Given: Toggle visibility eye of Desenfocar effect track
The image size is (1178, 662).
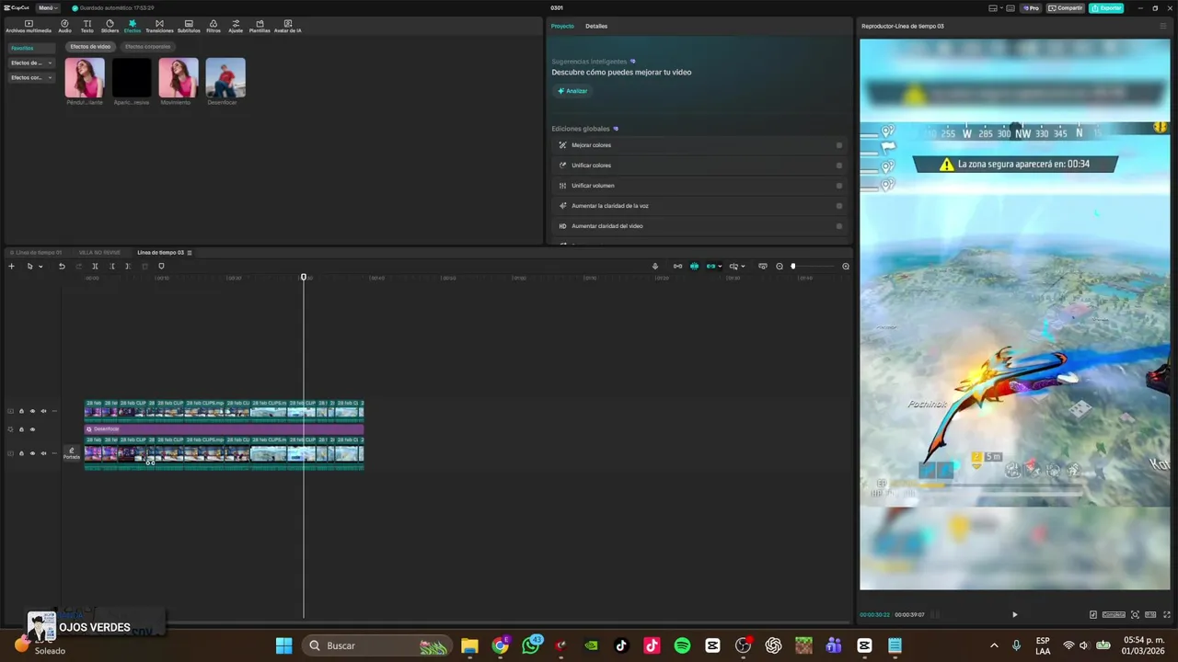Looking at the screenshot, I should [32, 429].
